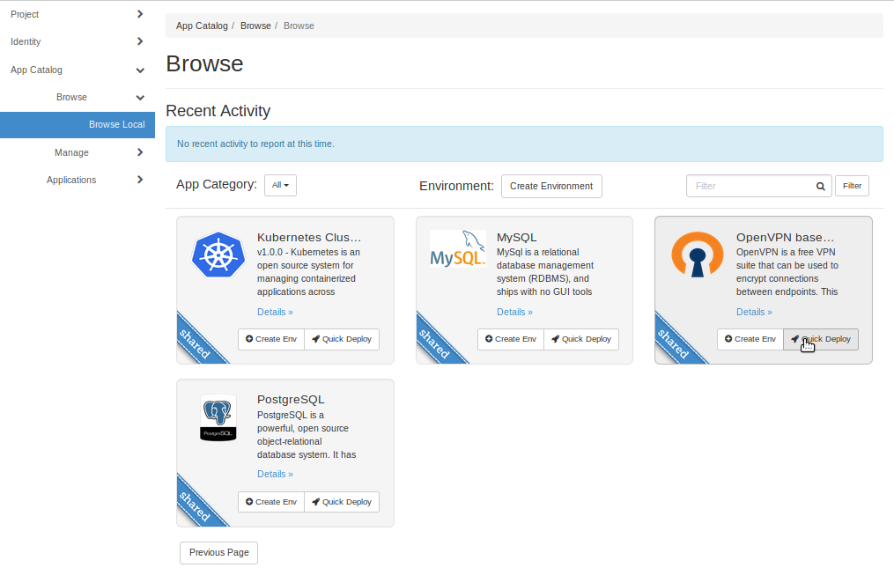Open Details for OpenVPN
This screenshot has width=894, height=568.
point(754,312)
